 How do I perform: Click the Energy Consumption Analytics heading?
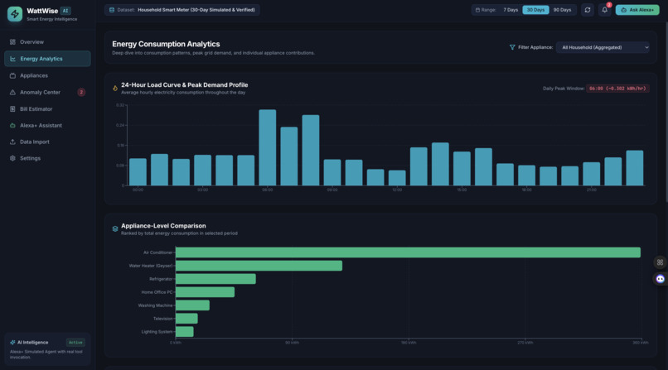coord(166,44)
